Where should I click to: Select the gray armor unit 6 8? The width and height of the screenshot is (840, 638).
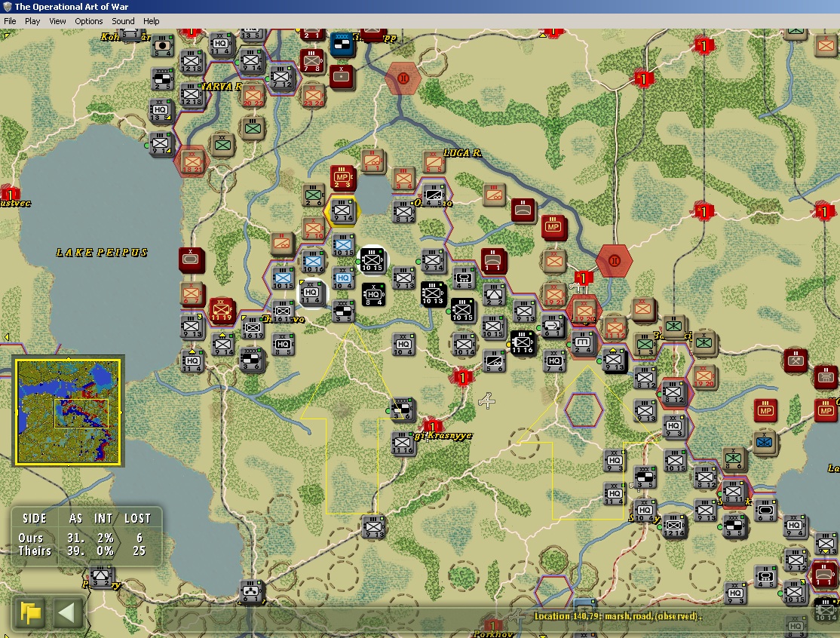click(x=765, y=510)
